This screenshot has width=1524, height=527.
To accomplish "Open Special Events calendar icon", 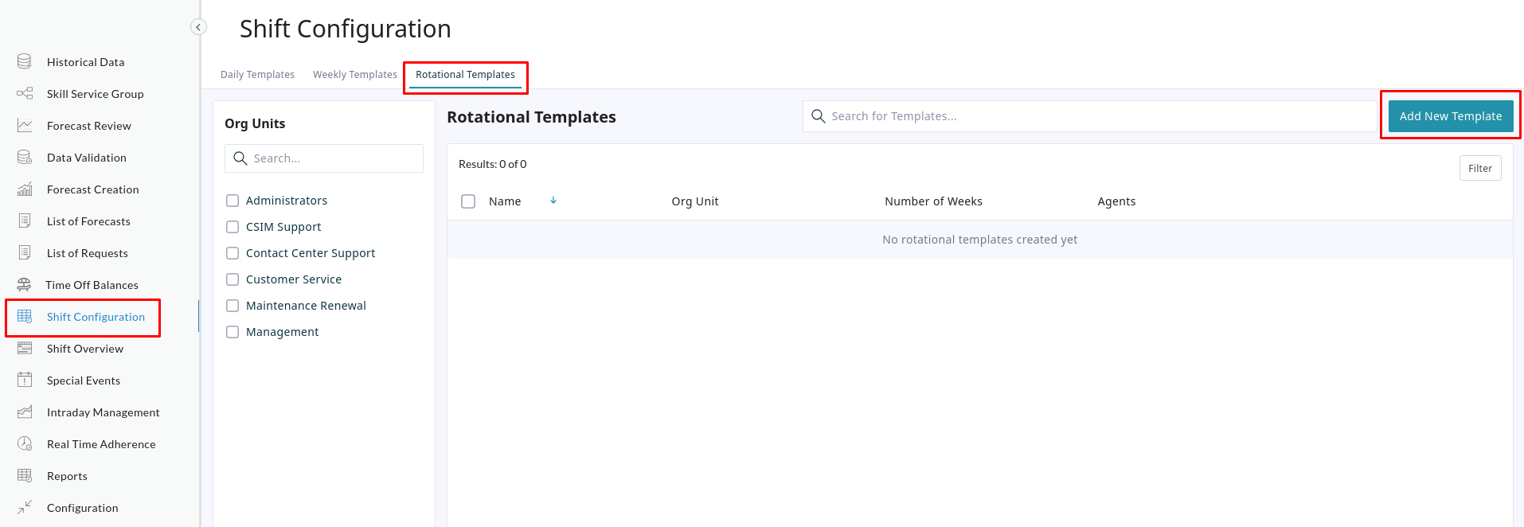I will 25,380.
